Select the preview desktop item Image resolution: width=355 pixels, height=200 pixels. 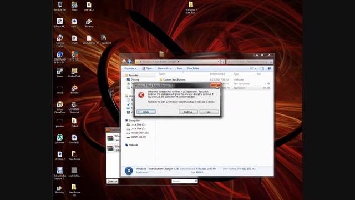tap(60, 123)
